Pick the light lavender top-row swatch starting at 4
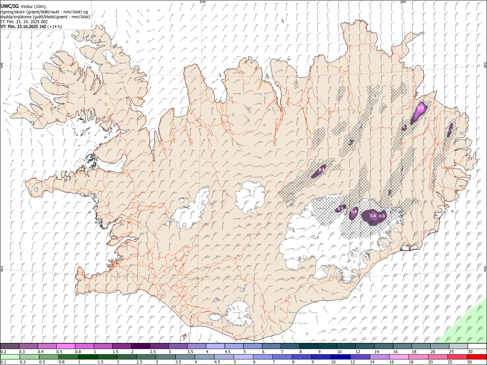The image size is (487, 365). pyautogui.click(x=215, y=346)
